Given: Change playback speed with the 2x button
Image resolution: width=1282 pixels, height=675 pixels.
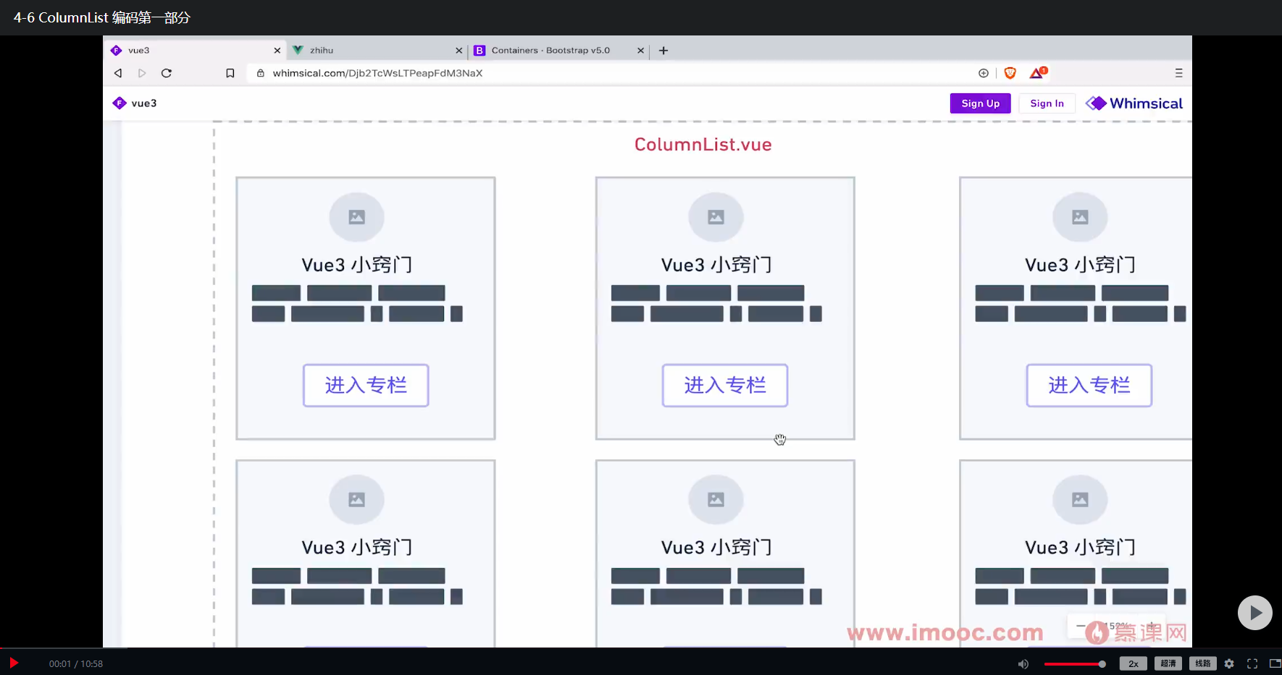Looking at the screenshot, I should tap(1134, 664).
